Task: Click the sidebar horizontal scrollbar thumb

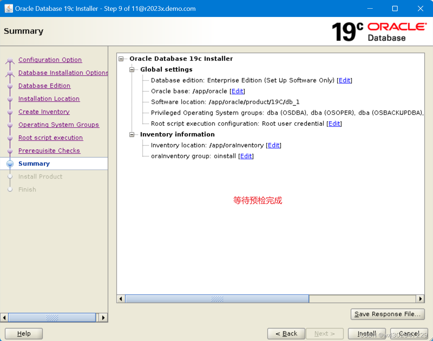Action: tap(52, 318)
